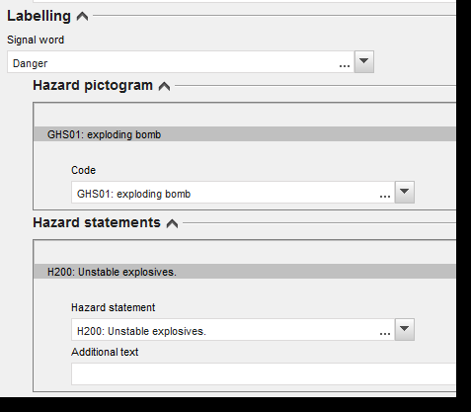Click inside the Additional text input
471x412 pixels.
point(264,373)
